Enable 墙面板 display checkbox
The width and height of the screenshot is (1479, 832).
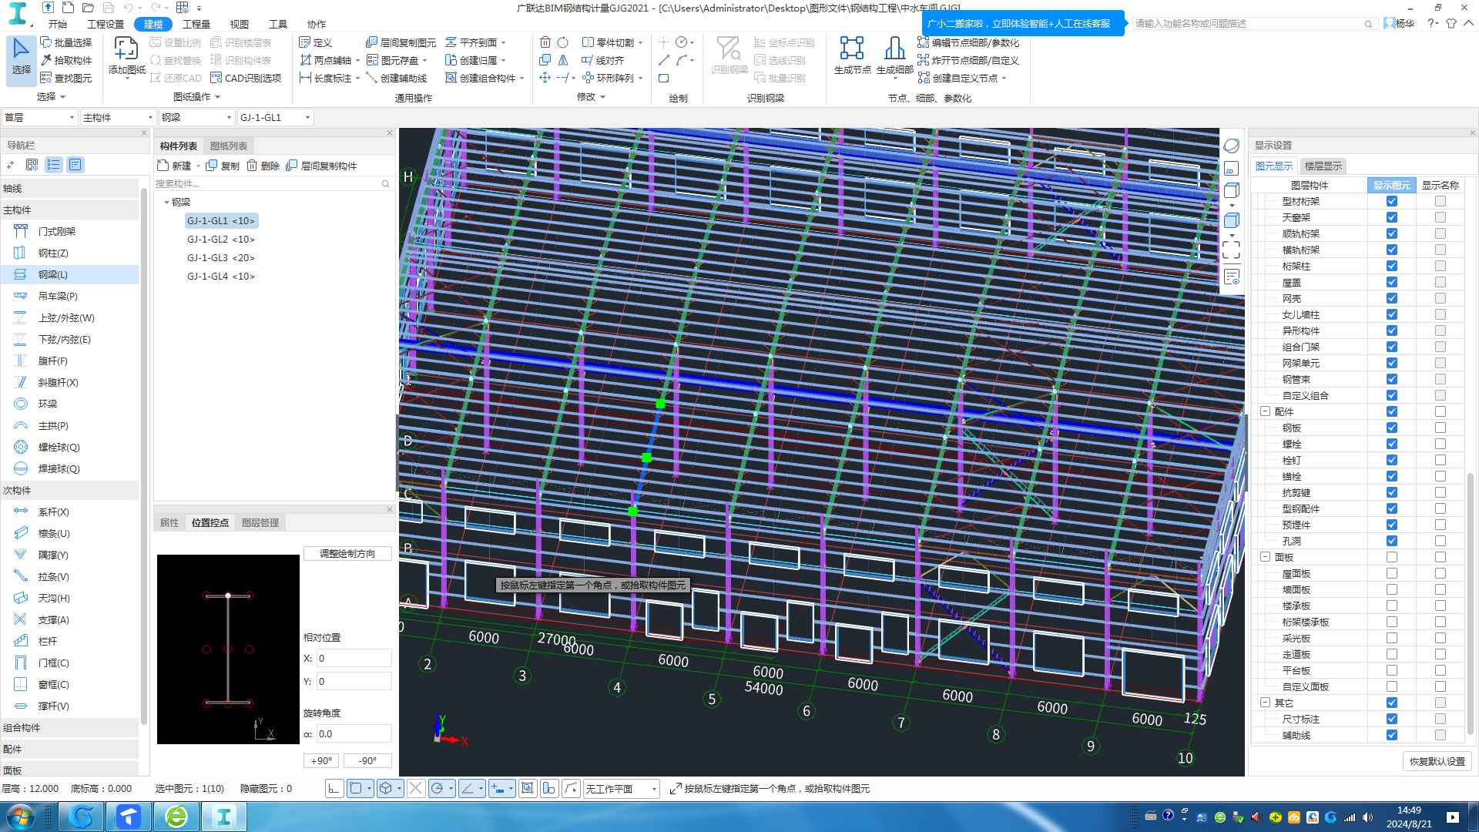pos(1391,589)
